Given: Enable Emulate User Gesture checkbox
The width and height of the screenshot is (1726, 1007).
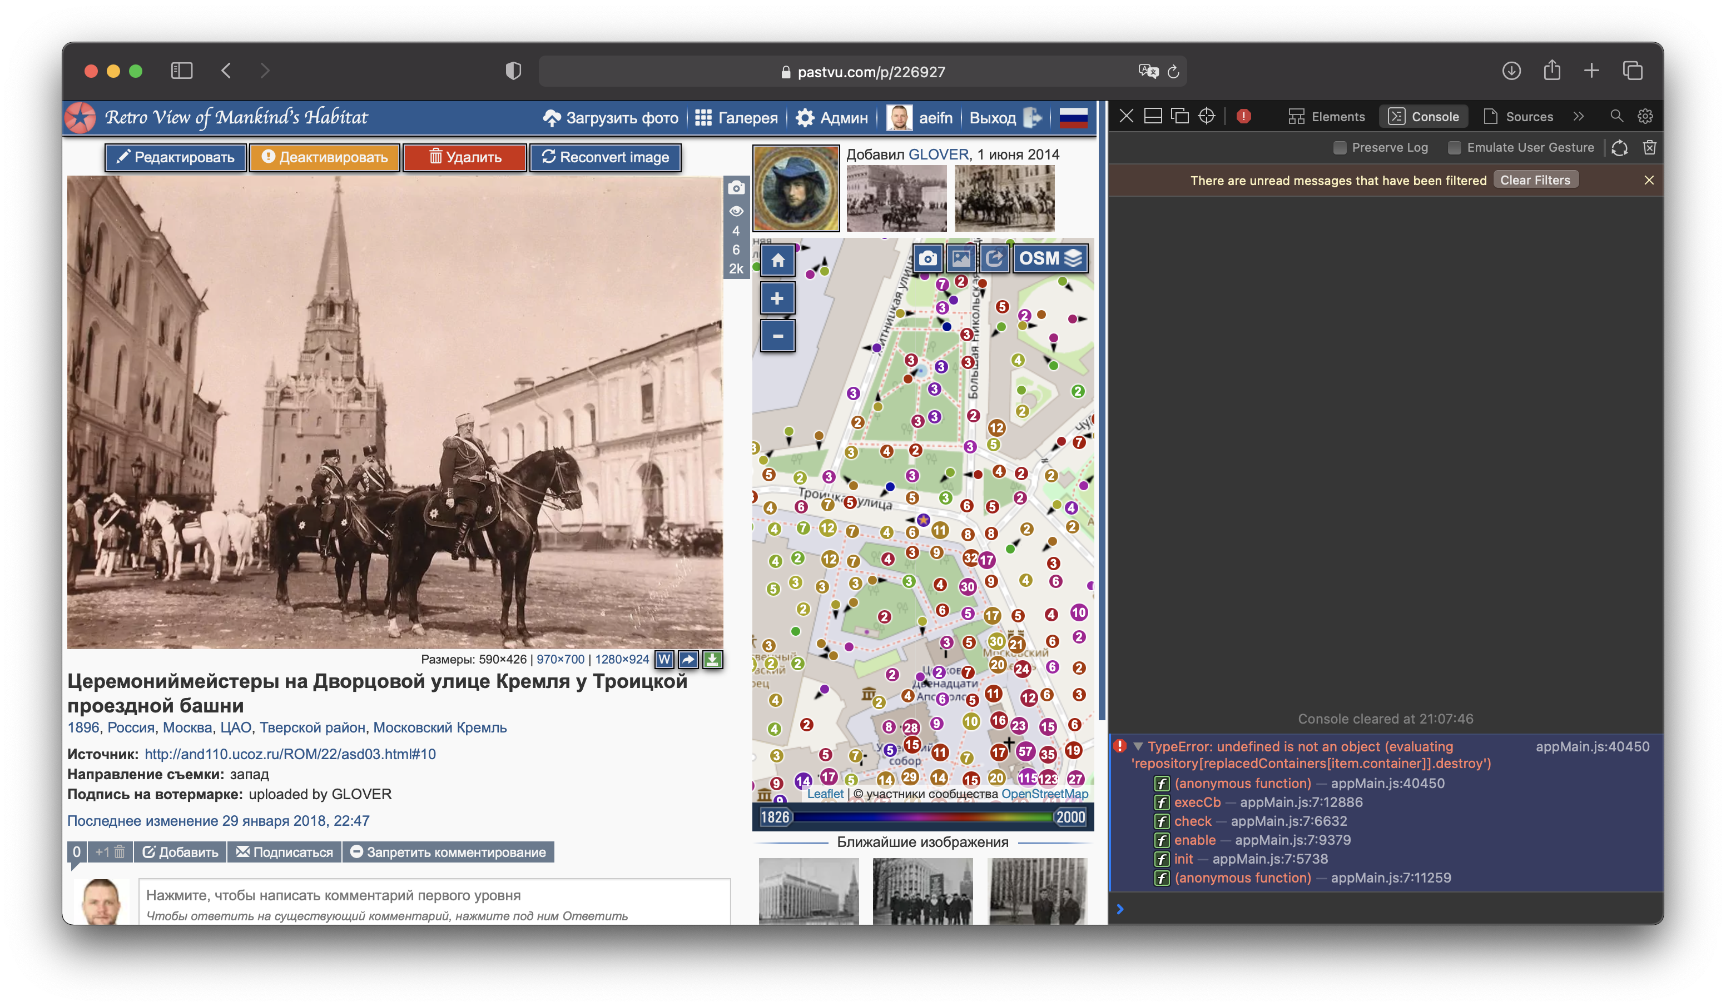Looking at the screenshot, I should pyautogui.click(x=1455, y=147).
